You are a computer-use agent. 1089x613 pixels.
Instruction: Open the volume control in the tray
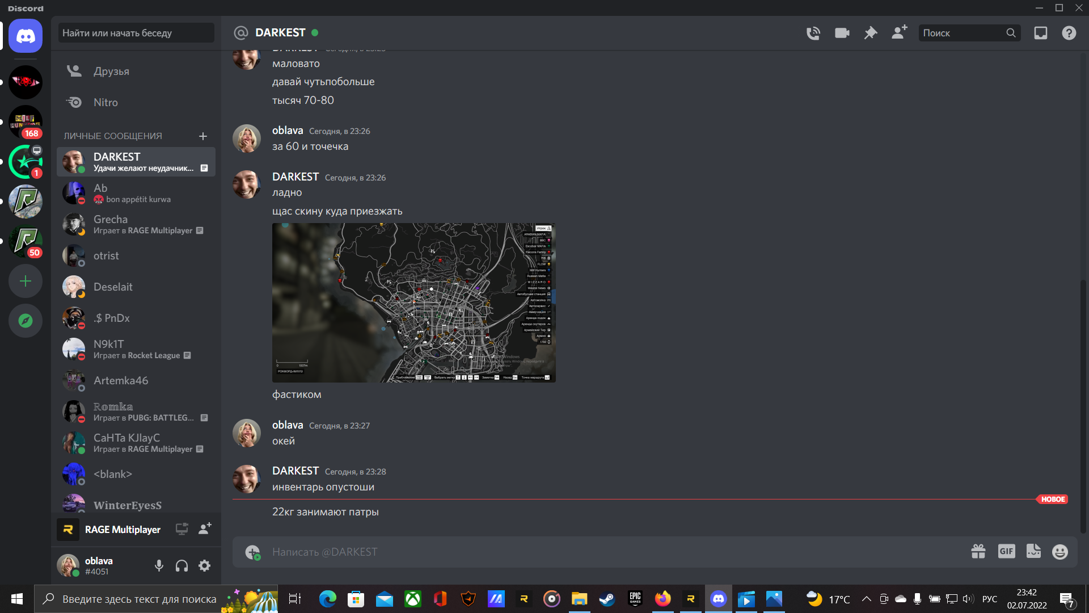click(969, 599)
